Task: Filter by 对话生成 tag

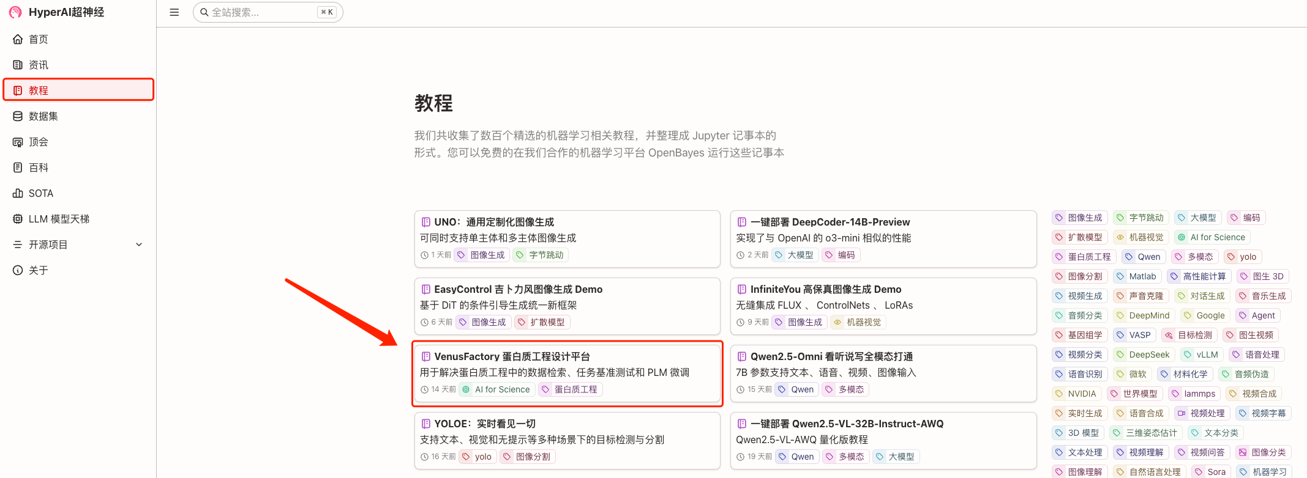Action: point(1202,296)
